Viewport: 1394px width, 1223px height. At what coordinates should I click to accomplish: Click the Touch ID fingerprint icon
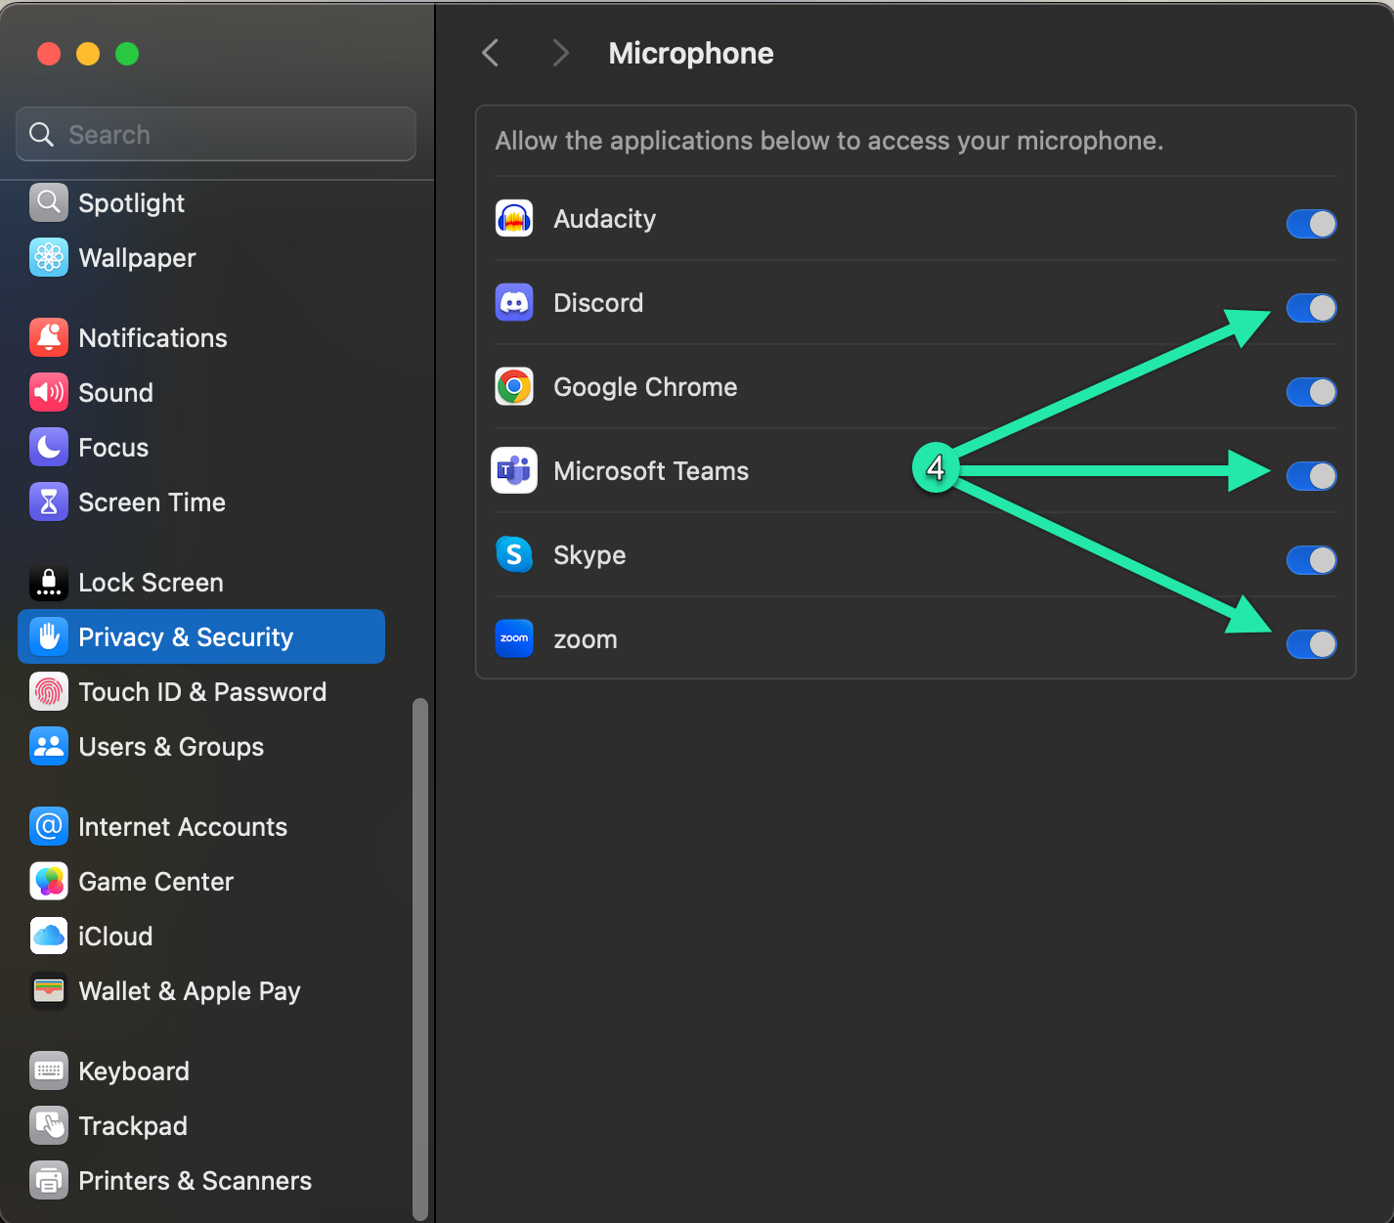(x=49, y=692)
